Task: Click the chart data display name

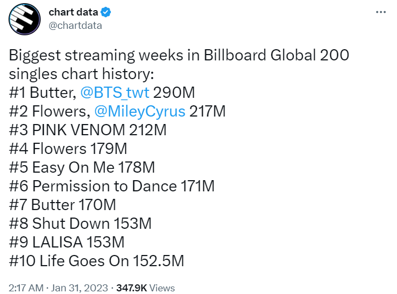Action: [x=73, y=12]
